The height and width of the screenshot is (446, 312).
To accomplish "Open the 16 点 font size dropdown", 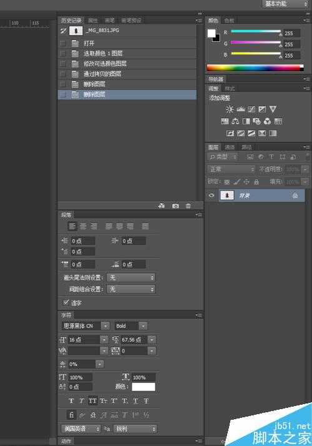I will coord(104,340).
